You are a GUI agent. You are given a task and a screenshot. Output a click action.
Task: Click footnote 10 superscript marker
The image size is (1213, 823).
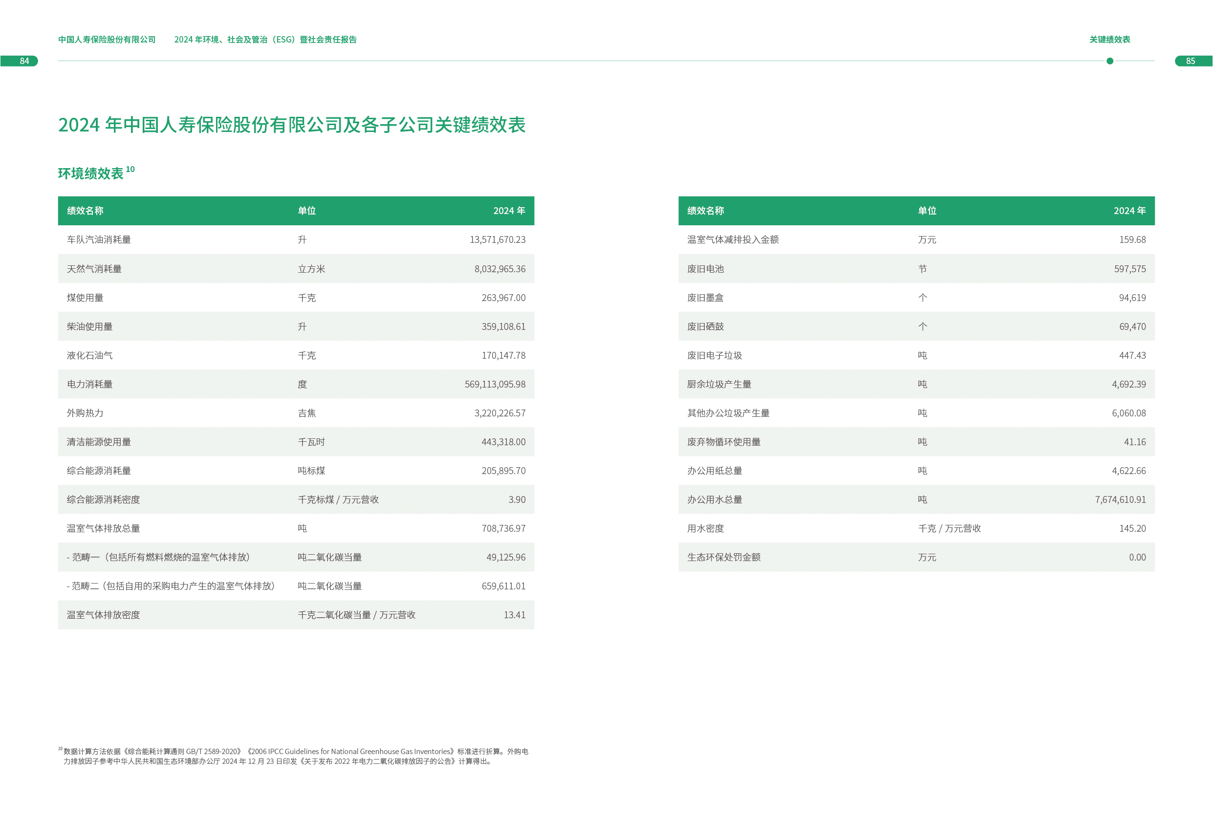[x=130, y=169]
